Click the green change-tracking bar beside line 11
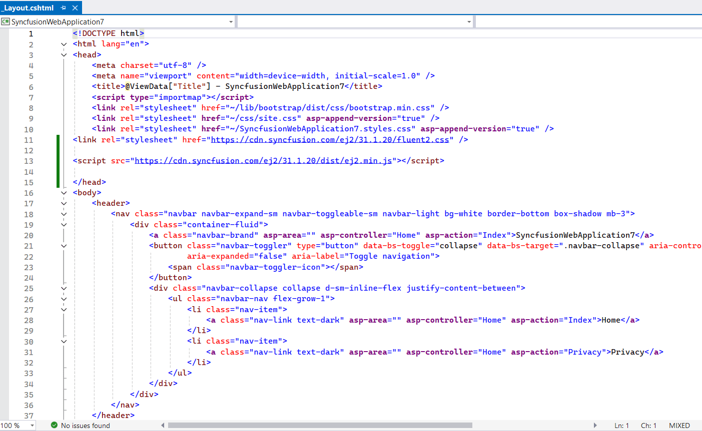Image resolution: width=702 pixels, height=431 pixels. 58,139
